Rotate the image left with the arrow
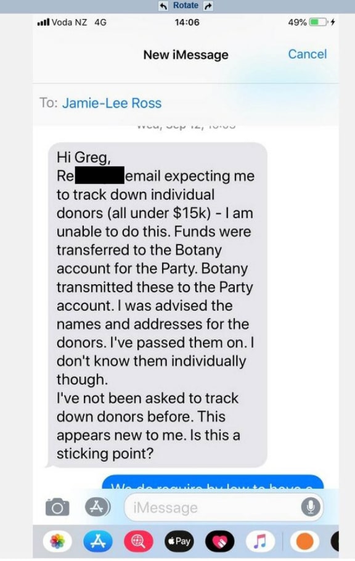This screenshot has width=355, height=561. [x=163, y=6]
